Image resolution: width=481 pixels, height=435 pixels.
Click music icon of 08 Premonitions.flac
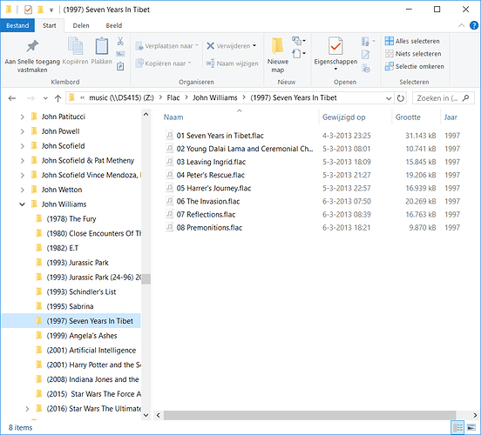coord(169,227)
